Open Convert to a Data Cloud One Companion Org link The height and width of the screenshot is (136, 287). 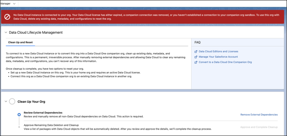pyautogui.click(x=225, y=62)
